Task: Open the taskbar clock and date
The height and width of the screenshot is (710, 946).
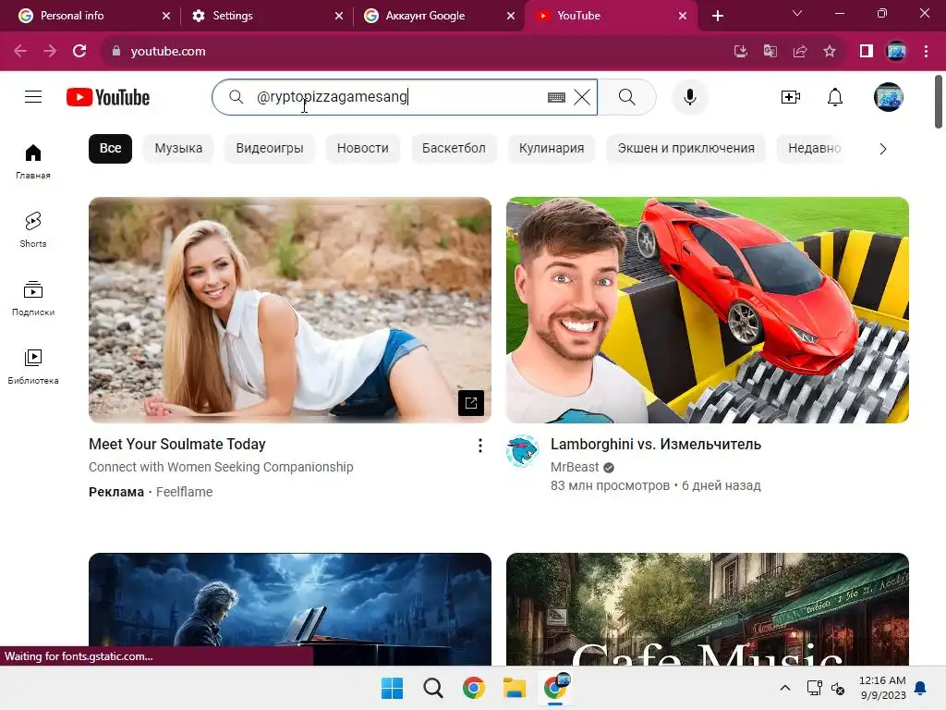Action: click(882, 688)
